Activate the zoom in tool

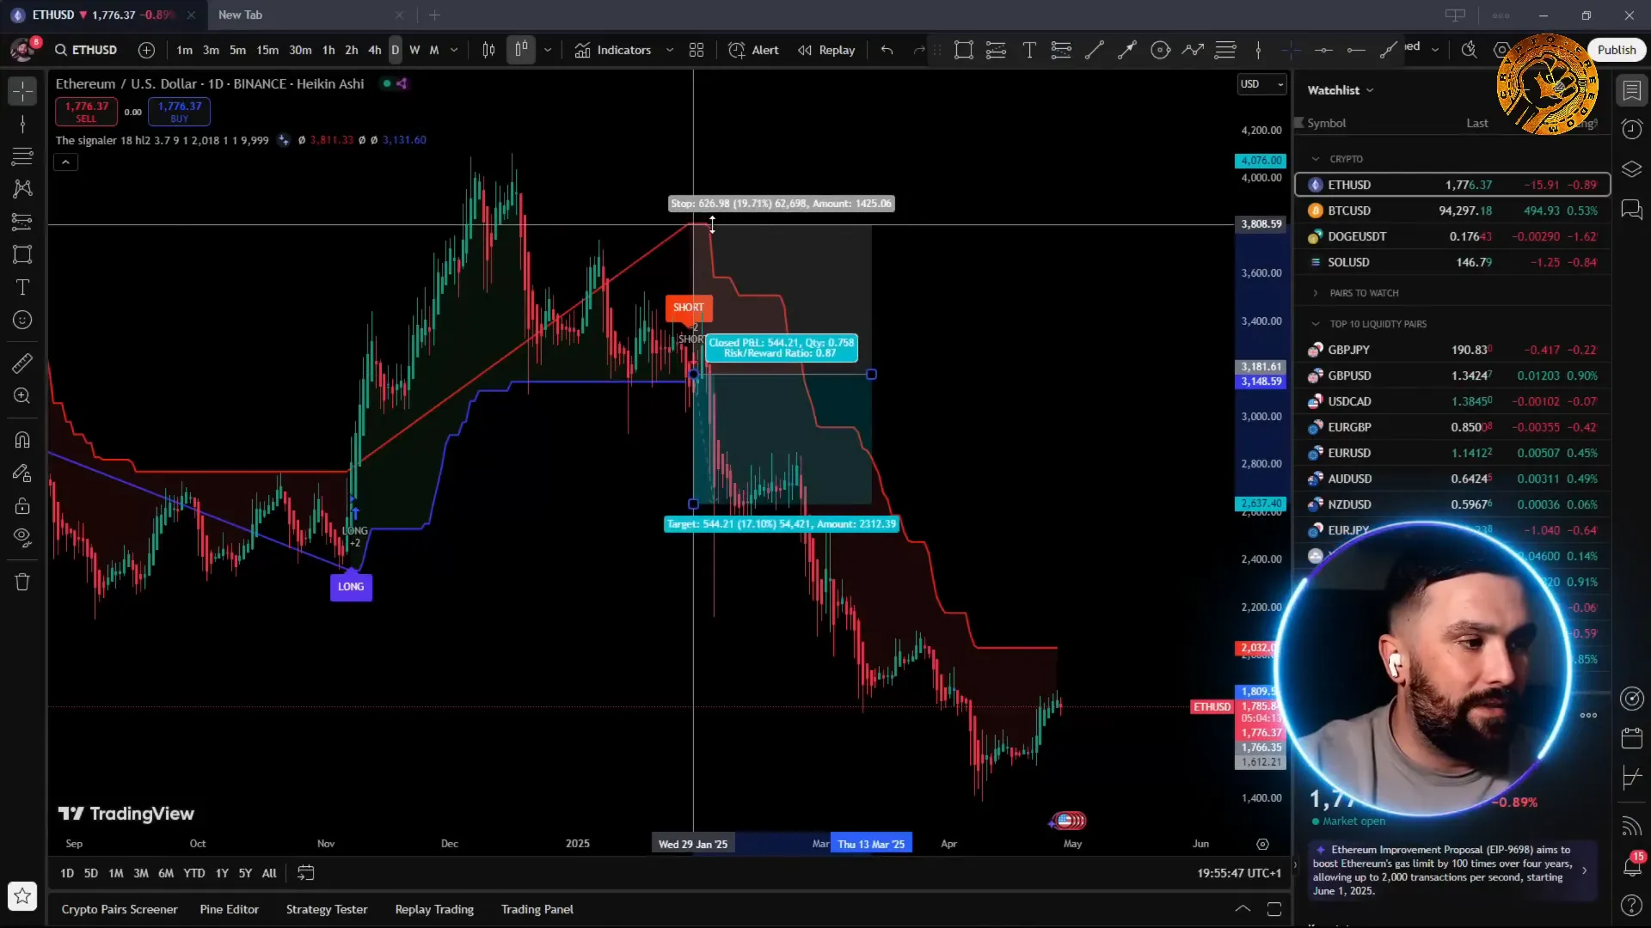22,396
